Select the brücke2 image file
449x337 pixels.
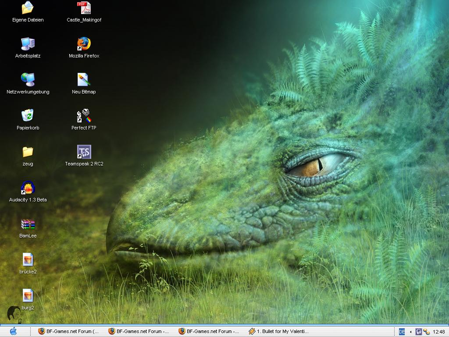coord(28,260)
